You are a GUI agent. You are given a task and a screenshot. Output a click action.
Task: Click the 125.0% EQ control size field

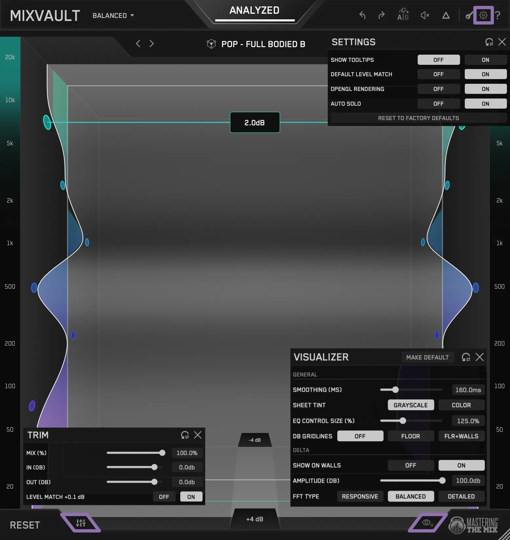468,421
